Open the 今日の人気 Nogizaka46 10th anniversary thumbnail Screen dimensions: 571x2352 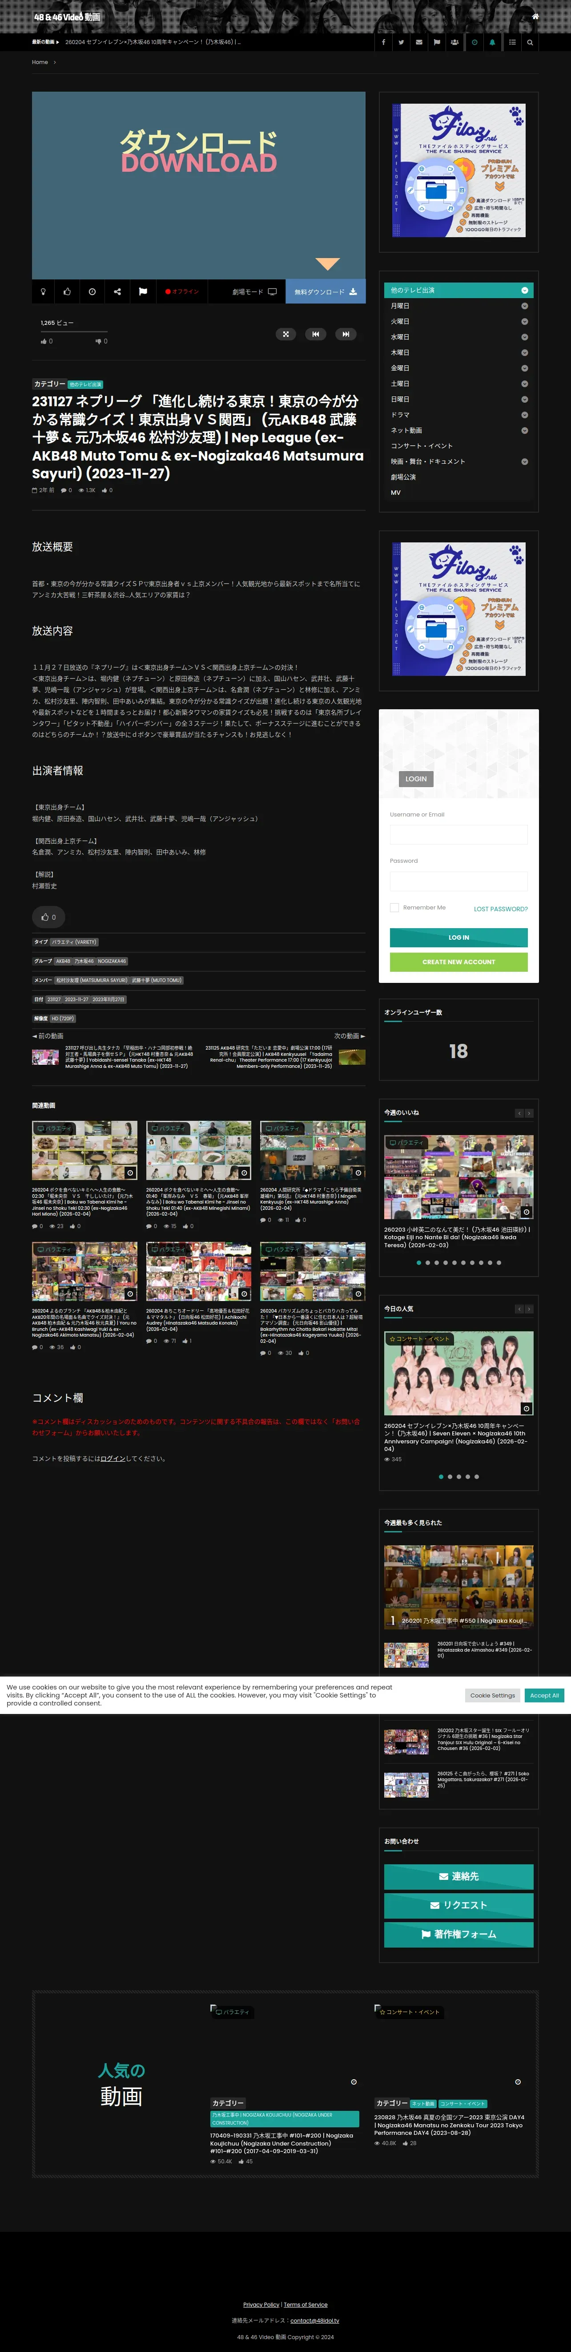coord(459,1374)
